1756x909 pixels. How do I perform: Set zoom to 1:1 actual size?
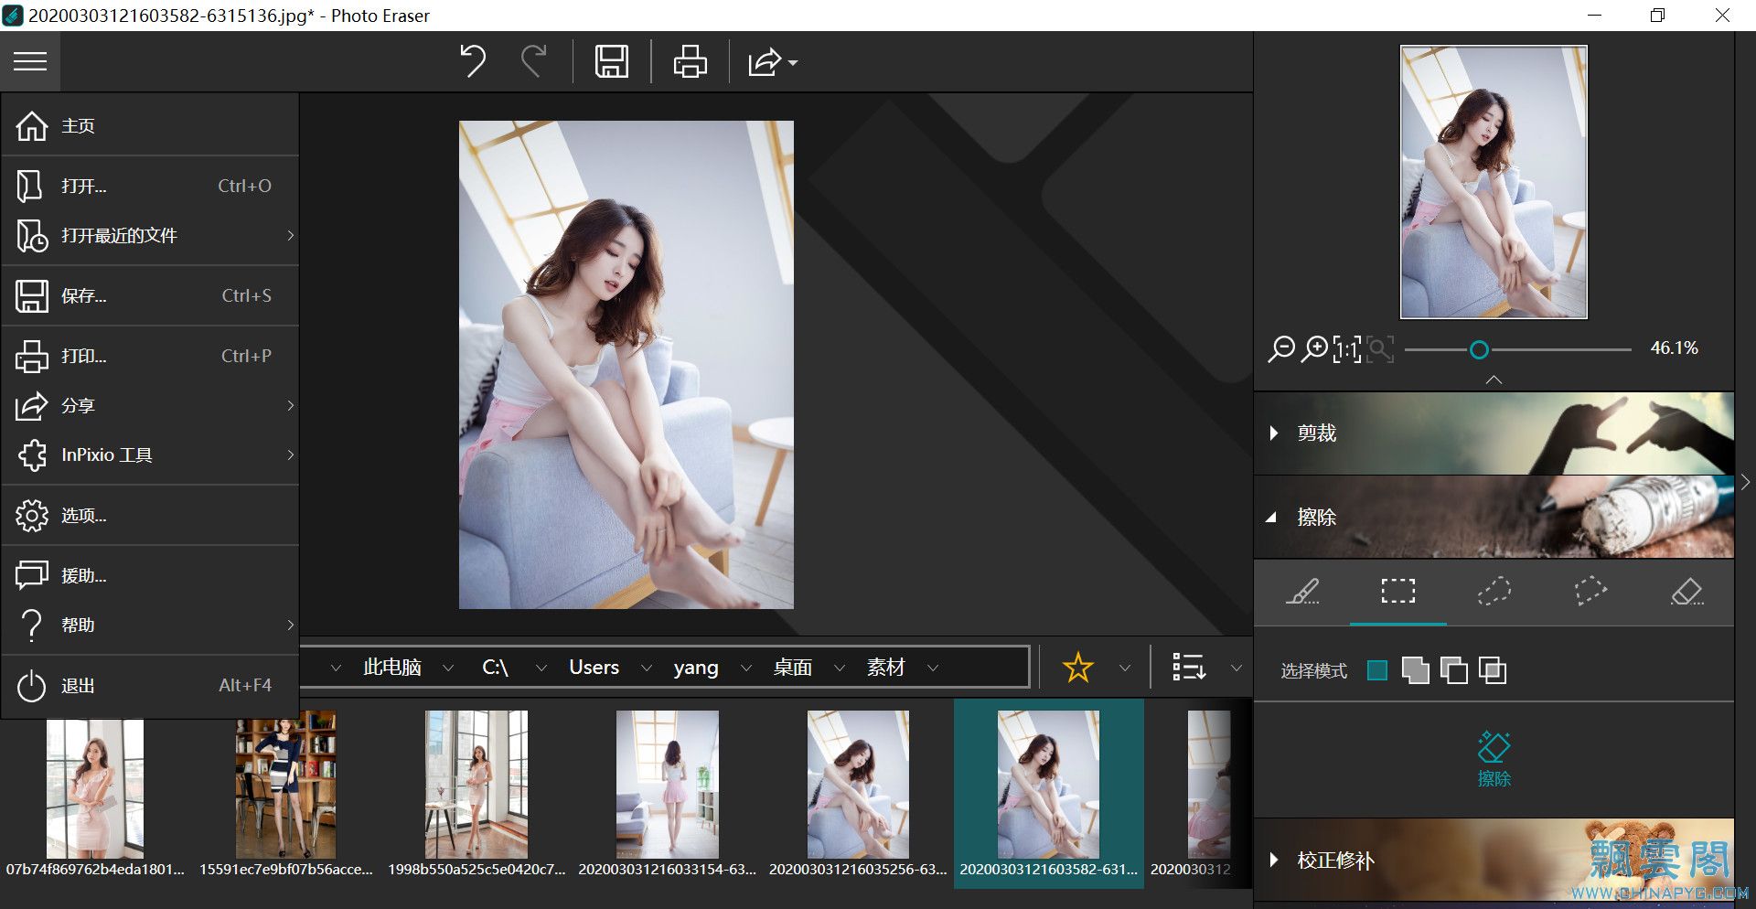click(1346, 348)
